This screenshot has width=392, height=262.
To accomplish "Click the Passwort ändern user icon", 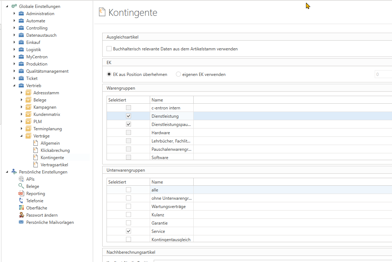I will [x=21, y=215].
